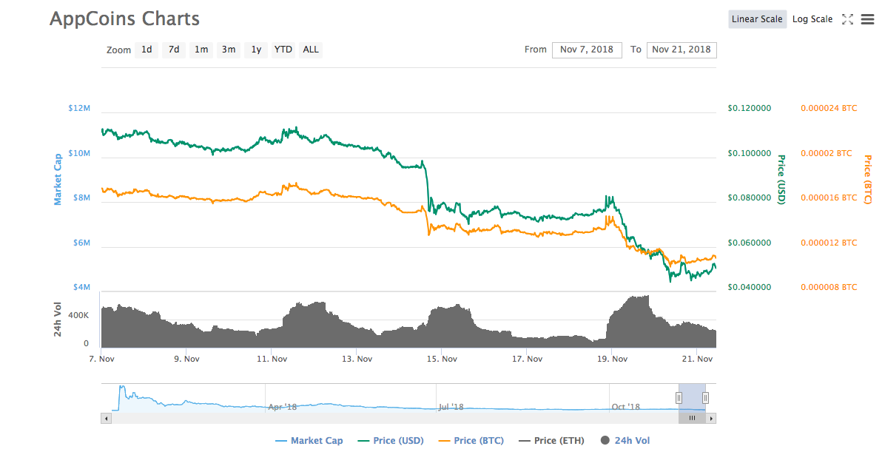Toggle Market Cap series in legend

309,441
